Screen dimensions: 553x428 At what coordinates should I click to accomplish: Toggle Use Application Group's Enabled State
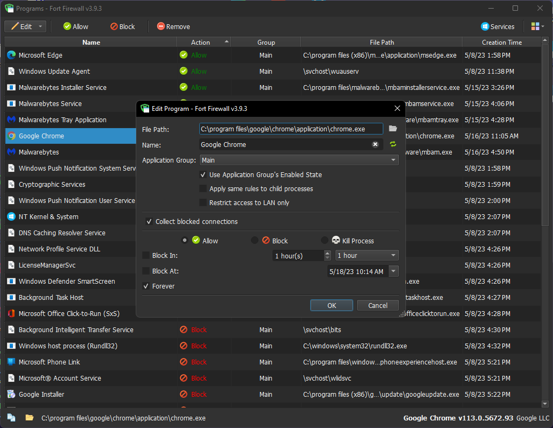[x=203, y=174]
